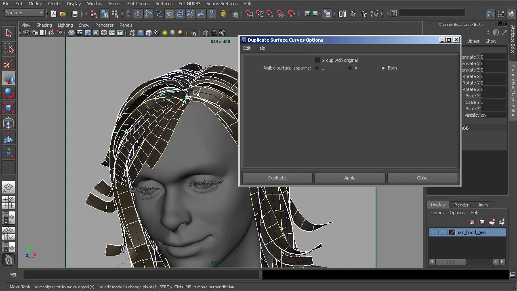517x291 pixels.
Task: Click the Duplicate button
Action: [x=277, y=178]
